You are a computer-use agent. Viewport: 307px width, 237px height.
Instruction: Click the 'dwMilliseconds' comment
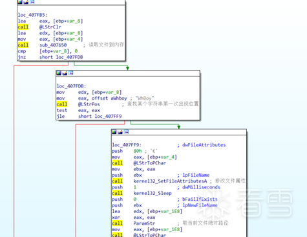tap(201, 187)
